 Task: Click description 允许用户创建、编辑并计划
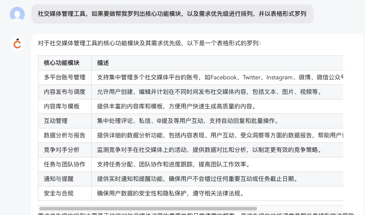tap(217, 92)
